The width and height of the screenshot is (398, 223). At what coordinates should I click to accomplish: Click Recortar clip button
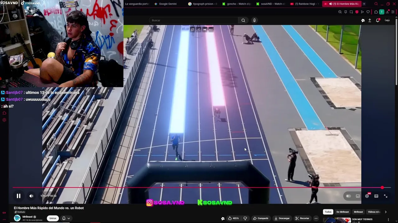[302, 218]
